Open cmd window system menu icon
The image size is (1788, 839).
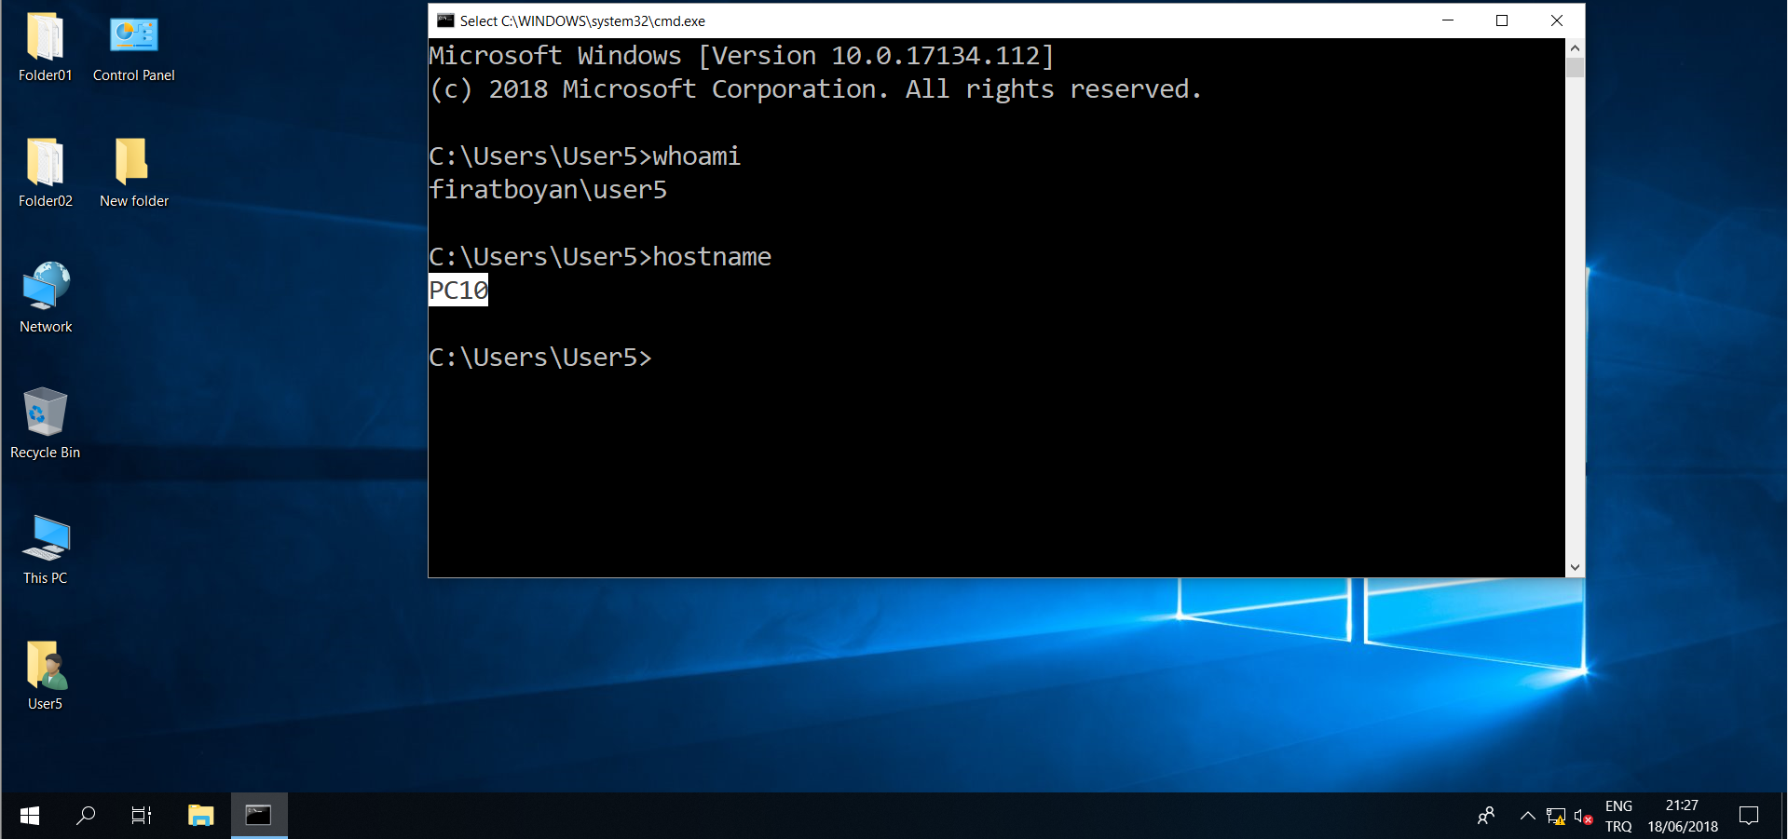pyautogui.click(x=445, y=20)
